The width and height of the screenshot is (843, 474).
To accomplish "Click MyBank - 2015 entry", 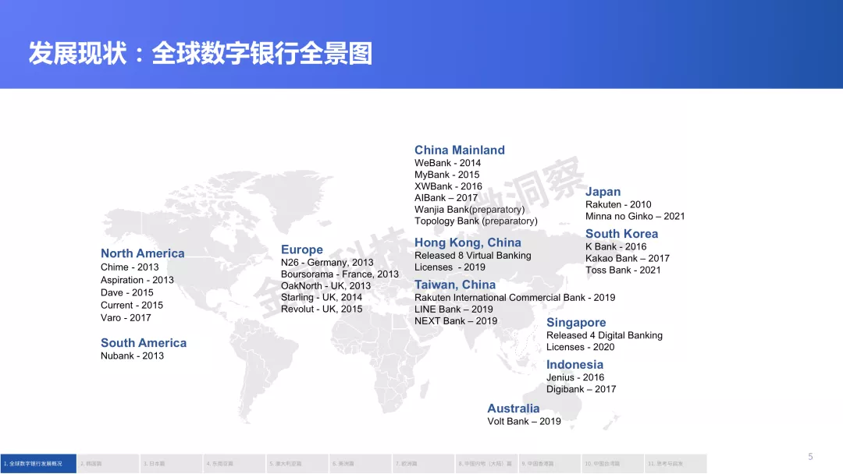I will click(446, 175).
